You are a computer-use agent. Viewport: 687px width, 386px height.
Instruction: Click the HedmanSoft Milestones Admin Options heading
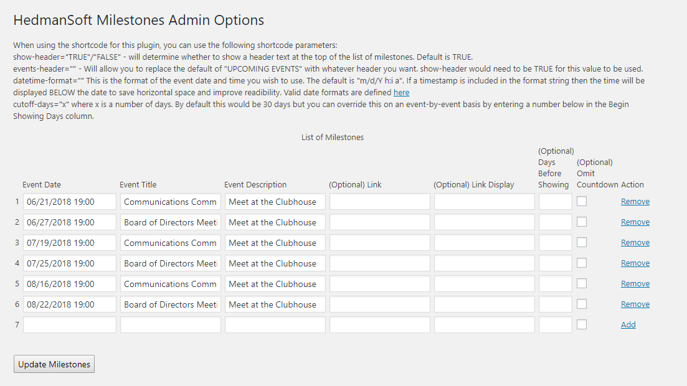click(138, 20)
